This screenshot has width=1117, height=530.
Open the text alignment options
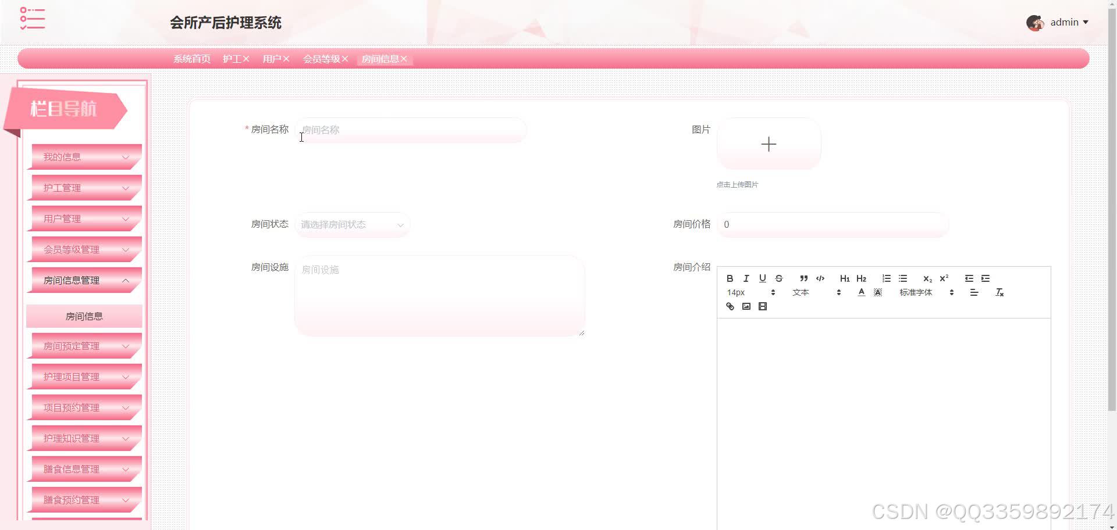pos(974,292)
